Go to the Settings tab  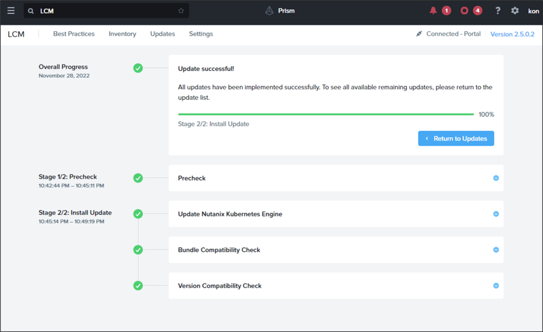(201, 34)
